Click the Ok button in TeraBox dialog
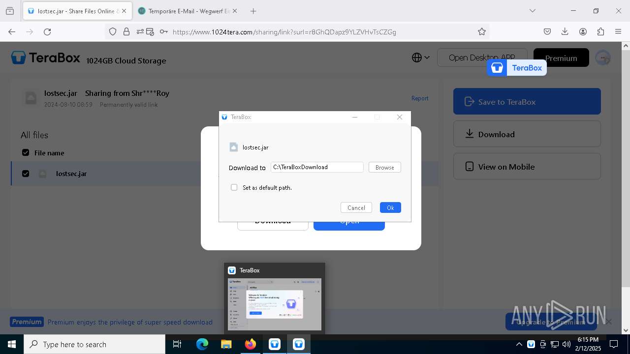Screen dimensions: 630x354 [x=390, y=207]
